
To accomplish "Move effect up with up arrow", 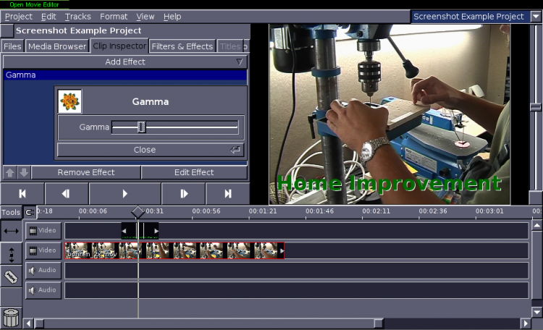I will pyautogui.click(x=10, y=172).
